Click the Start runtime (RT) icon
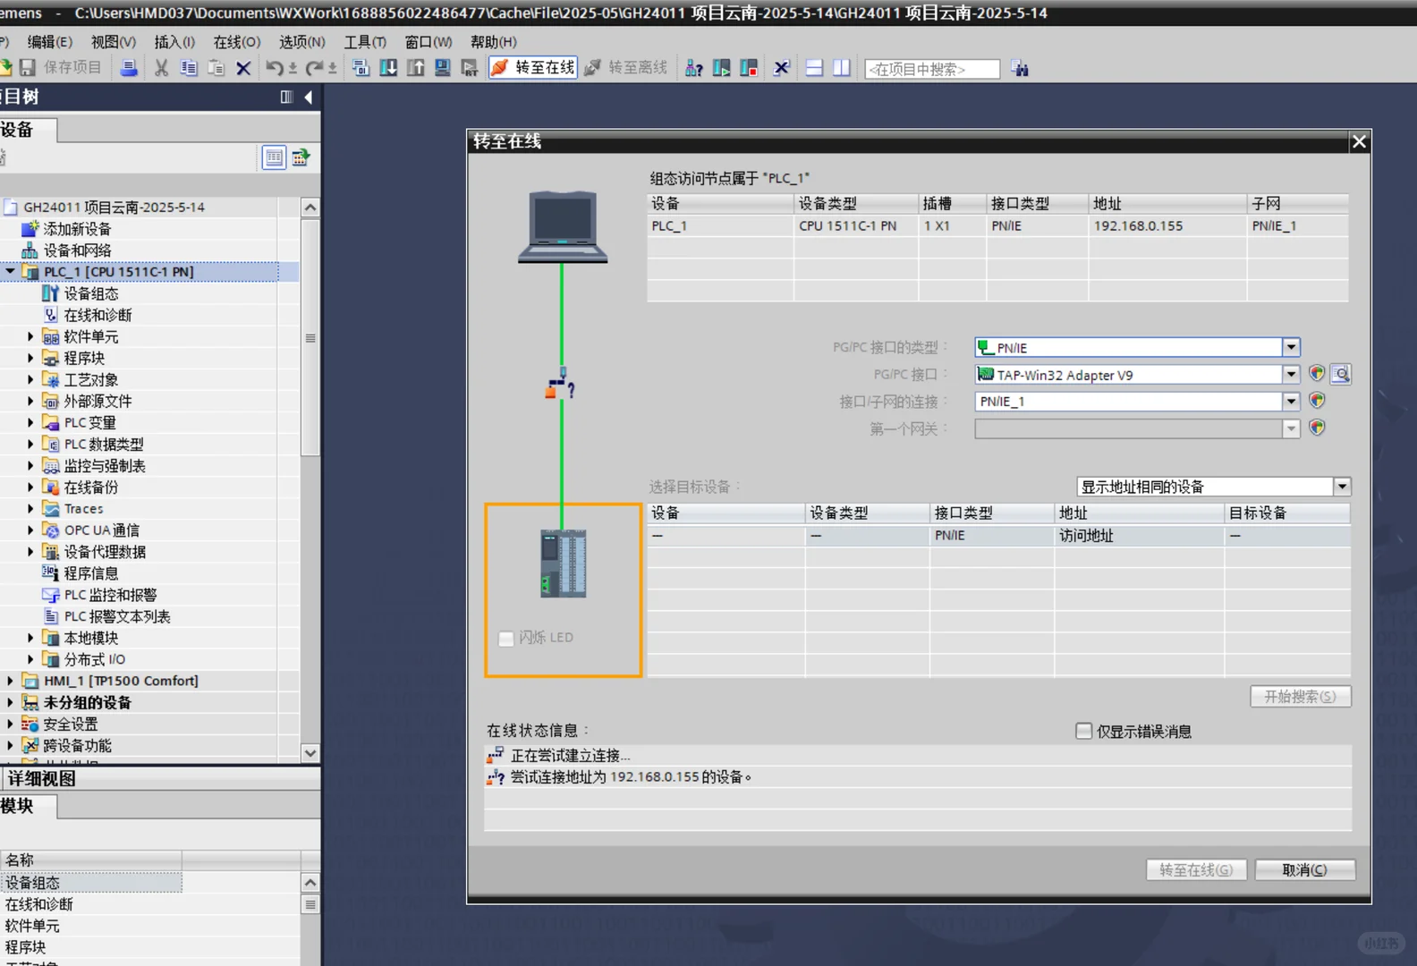This screenshot has width=1417, height=966. 470,68
